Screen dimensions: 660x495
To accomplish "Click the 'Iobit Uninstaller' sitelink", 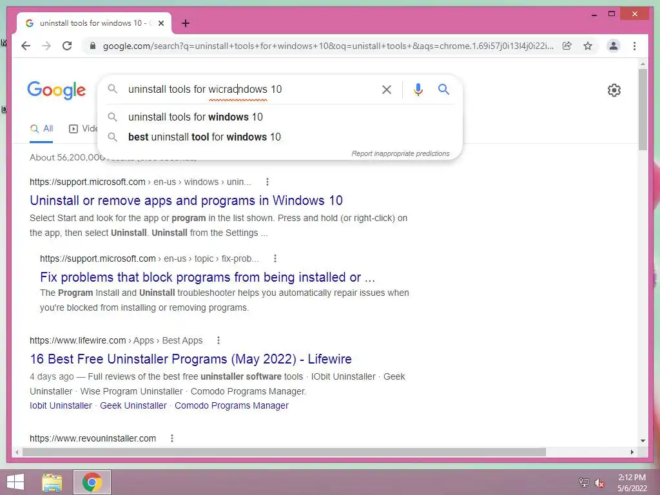I will (x=61, y=406).
